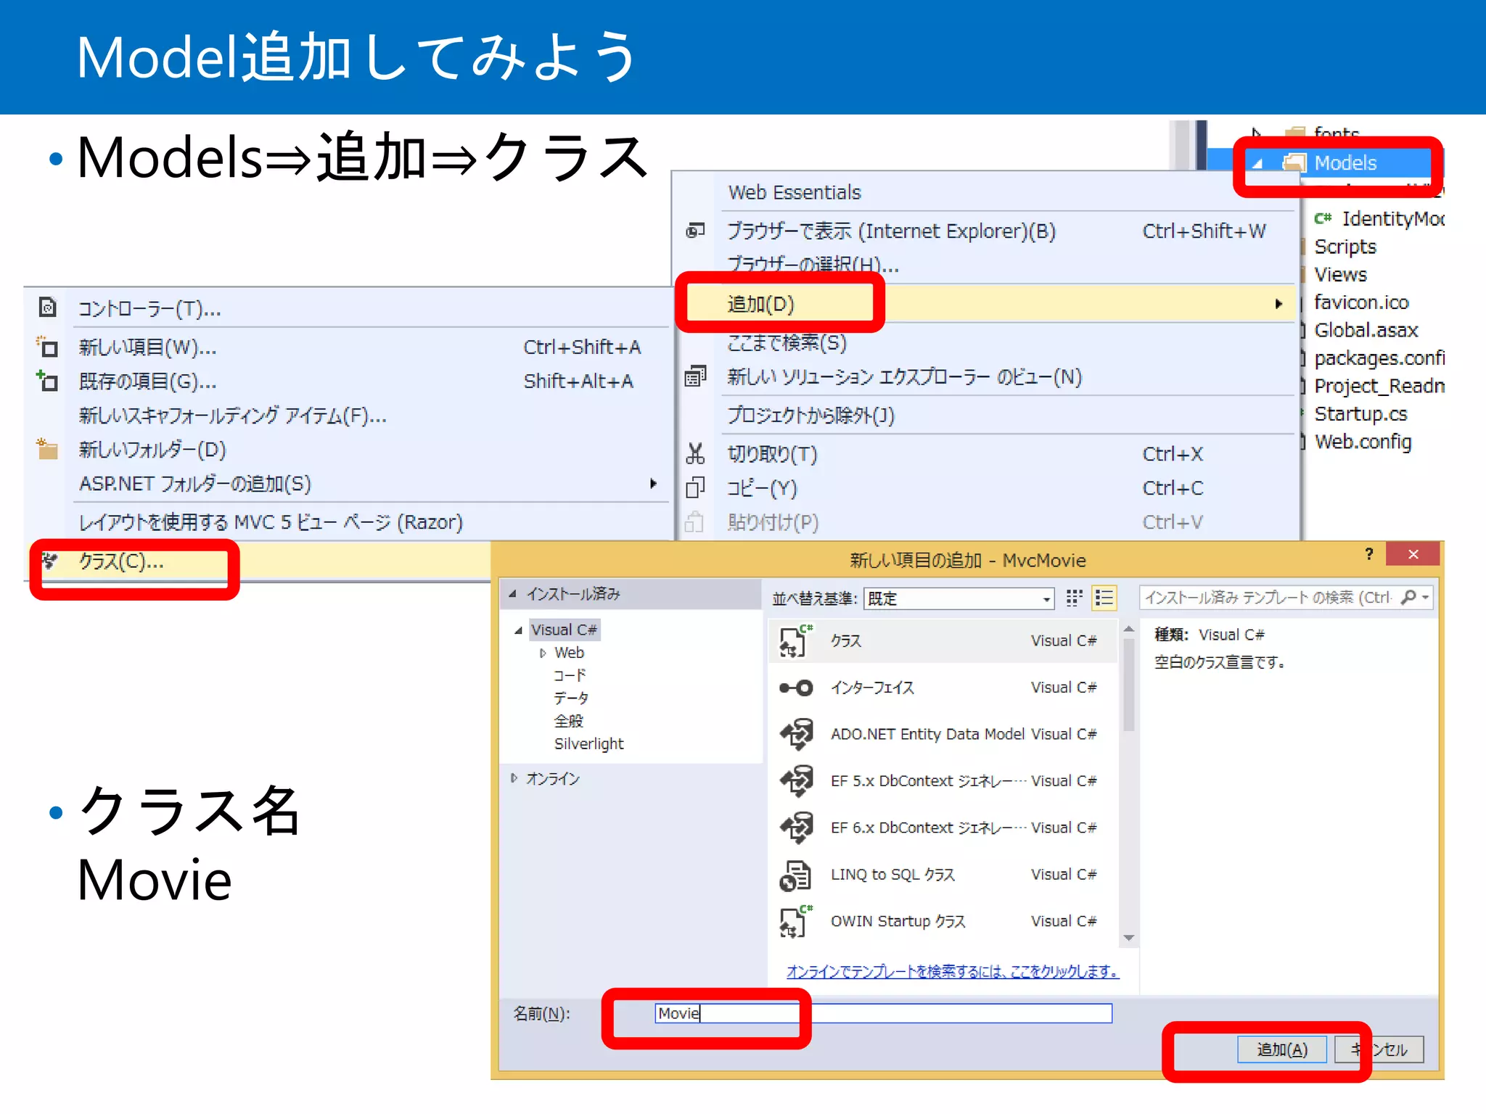Click the キャンセル button
Image resolution: width=1486 pixels, height=1114 pixels.
(x=1379, y=1049)
